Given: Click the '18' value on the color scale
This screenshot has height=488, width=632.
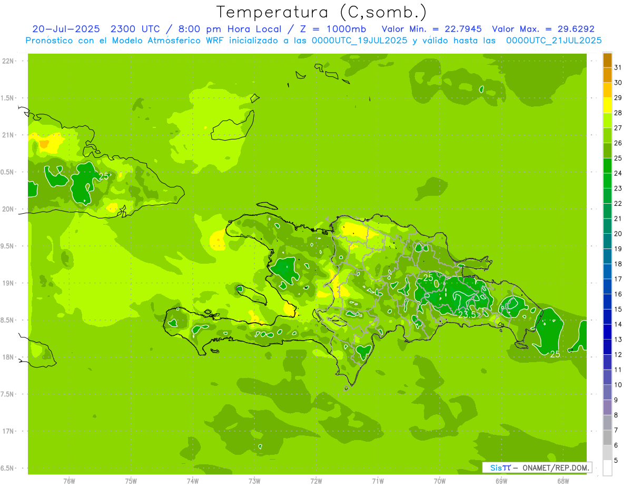Looking at the screenshot, I should (618, 264).
